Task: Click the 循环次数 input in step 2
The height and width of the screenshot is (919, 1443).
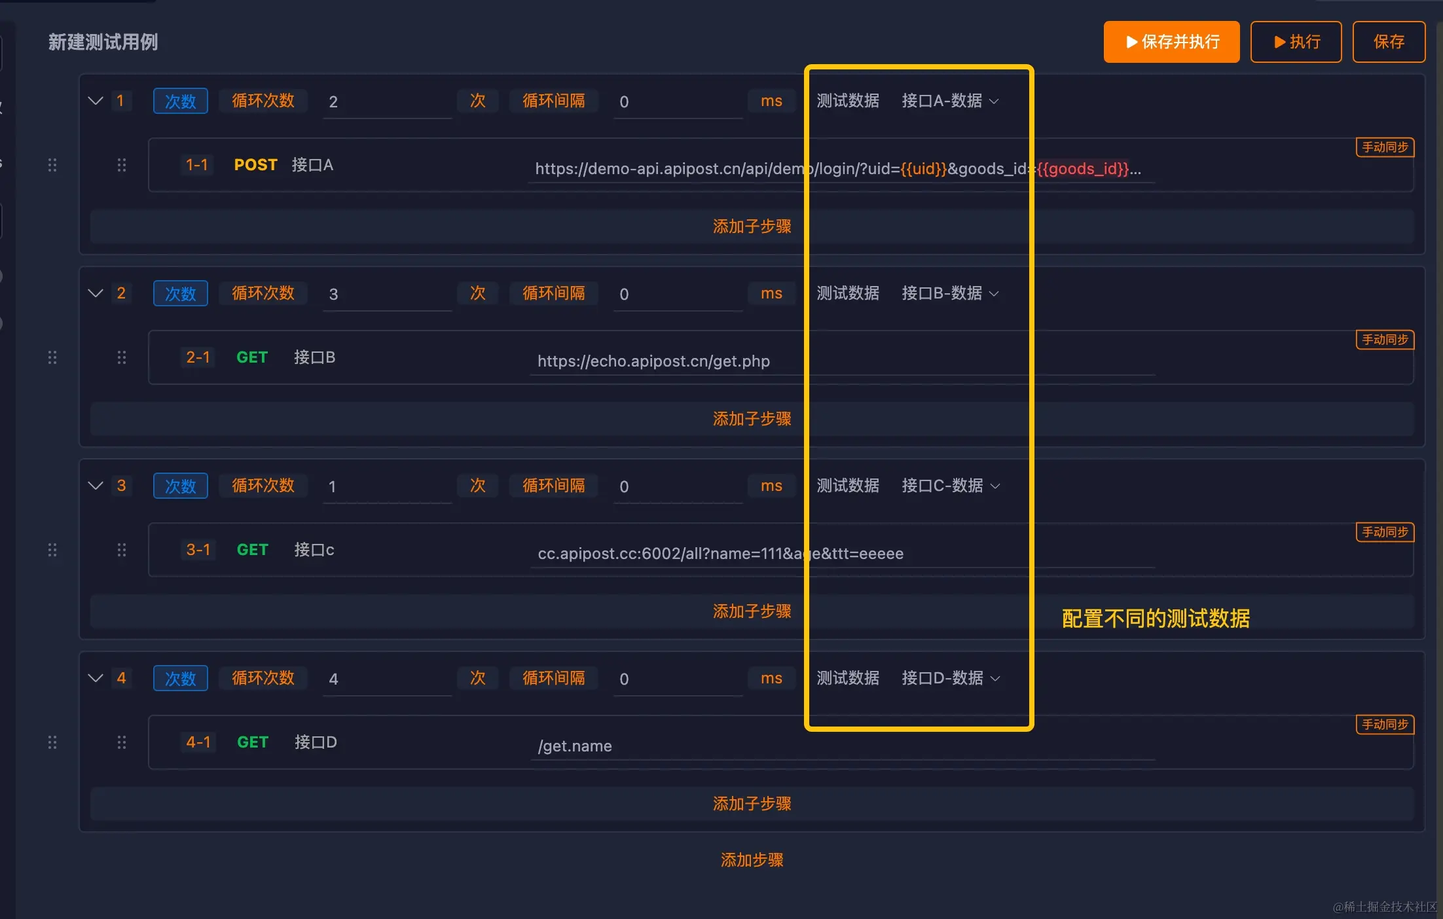Action: [386, 295]
